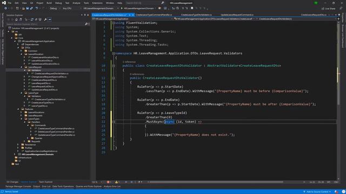The width and height of the screenshot is (346, 194).
Task: Open the Error List panel tab
Action: pyautogui.click(x=46, y=186)
